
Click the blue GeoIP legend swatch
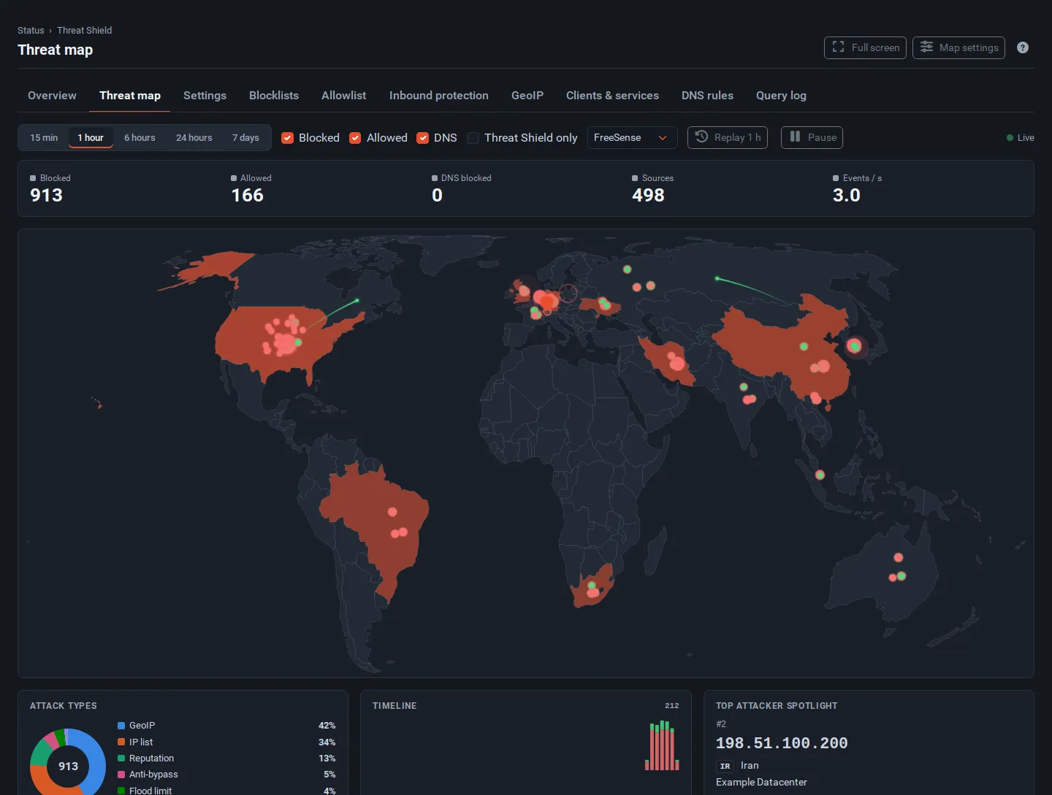tap(121, 726)
